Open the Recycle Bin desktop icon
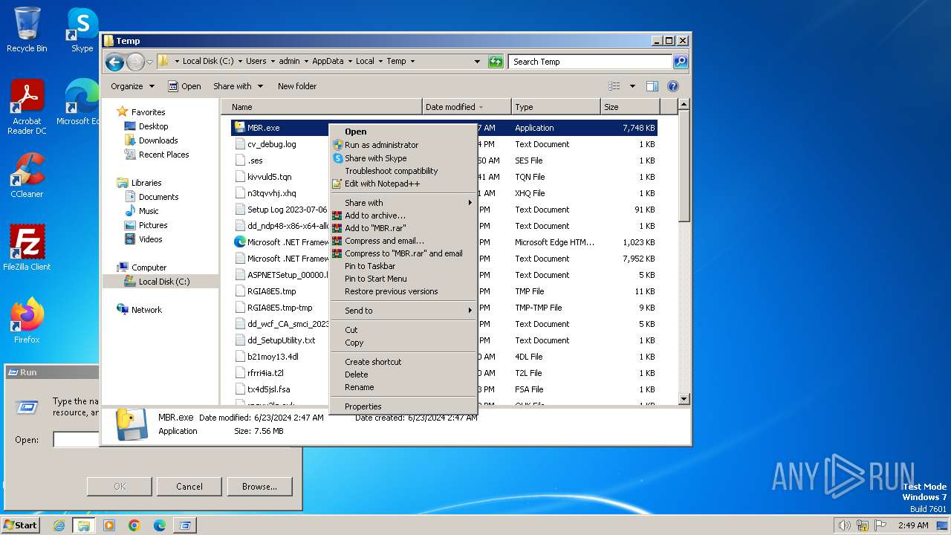Screen dimensions: 951x535 (27, 30)
